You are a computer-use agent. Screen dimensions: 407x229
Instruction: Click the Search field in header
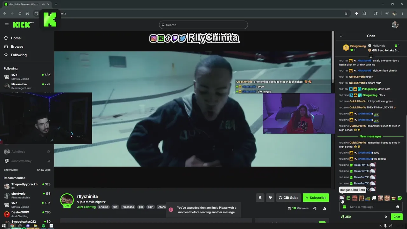point(203,25)
